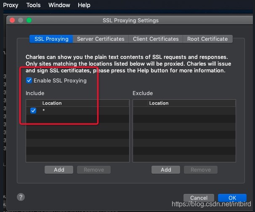
Task: Open the Tools menu
Action: (33, 5)
